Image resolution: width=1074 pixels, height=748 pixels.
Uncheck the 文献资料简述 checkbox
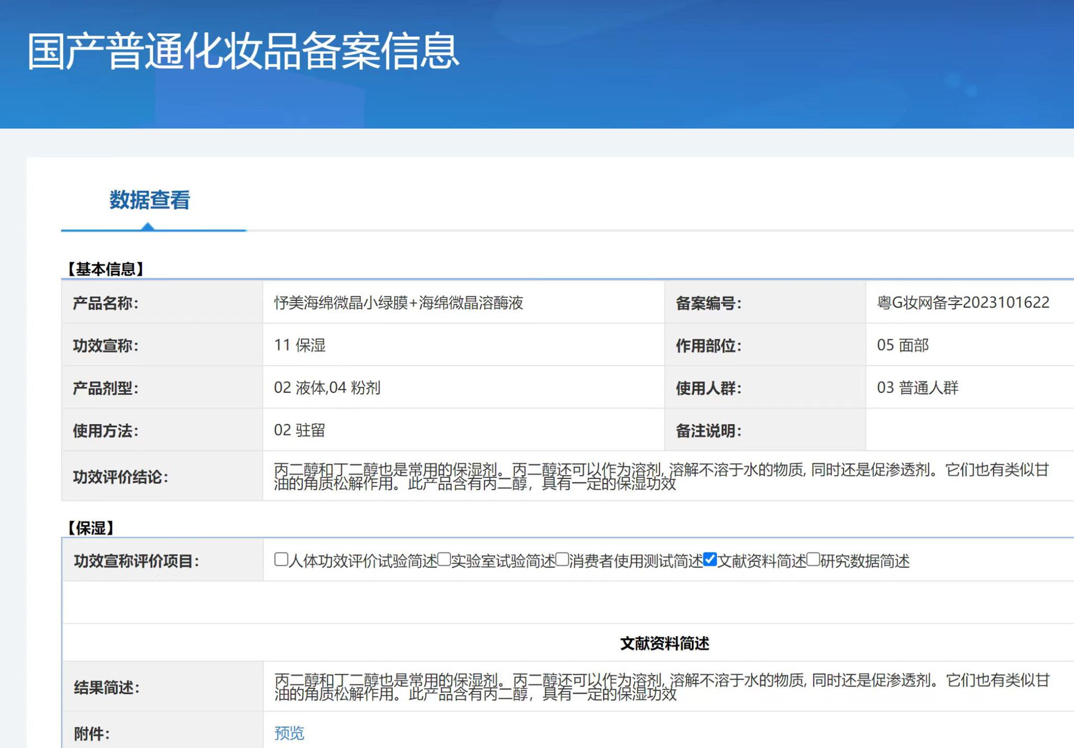(x=710, y=559)
